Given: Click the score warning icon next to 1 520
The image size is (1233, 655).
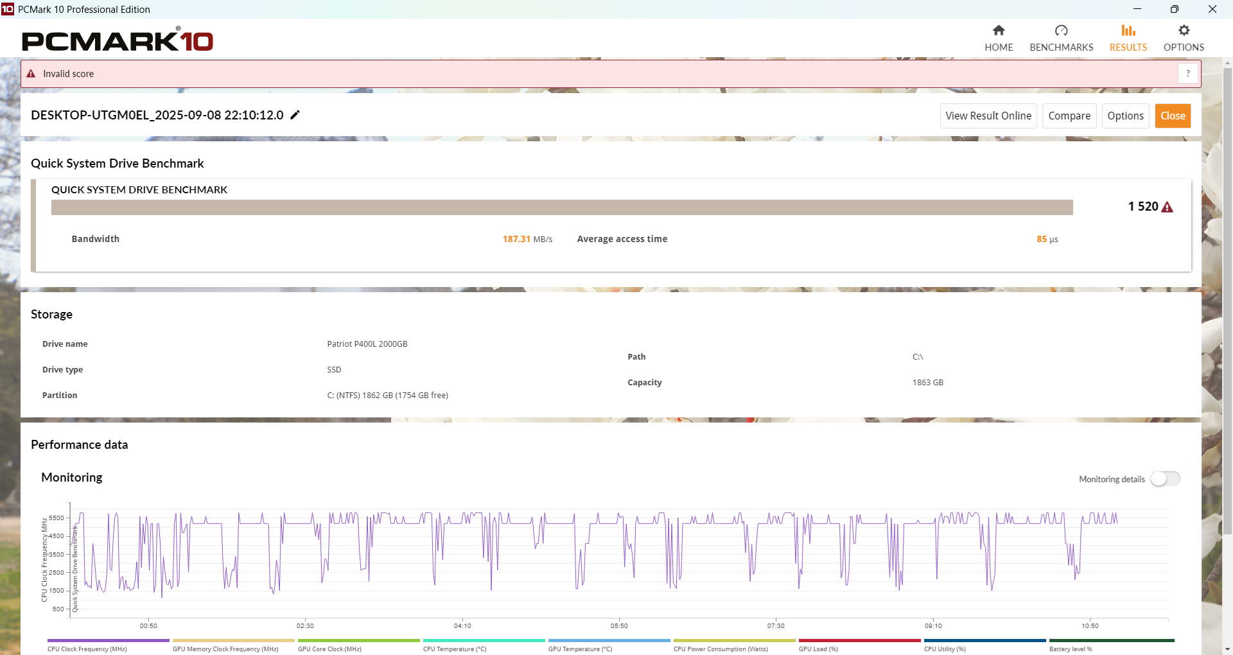Looking at the screenshot, I should pyautogui.click(x=1167, y=207).
